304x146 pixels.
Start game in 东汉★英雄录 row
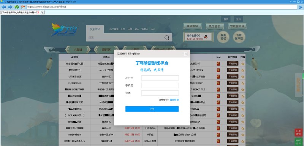click(233, 115)
